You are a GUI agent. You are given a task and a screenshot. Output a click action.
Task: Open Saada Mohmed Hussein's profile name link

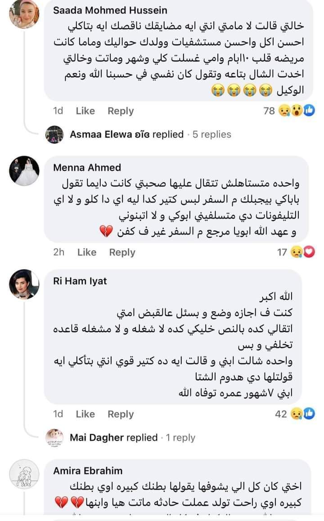coord(110,10)
